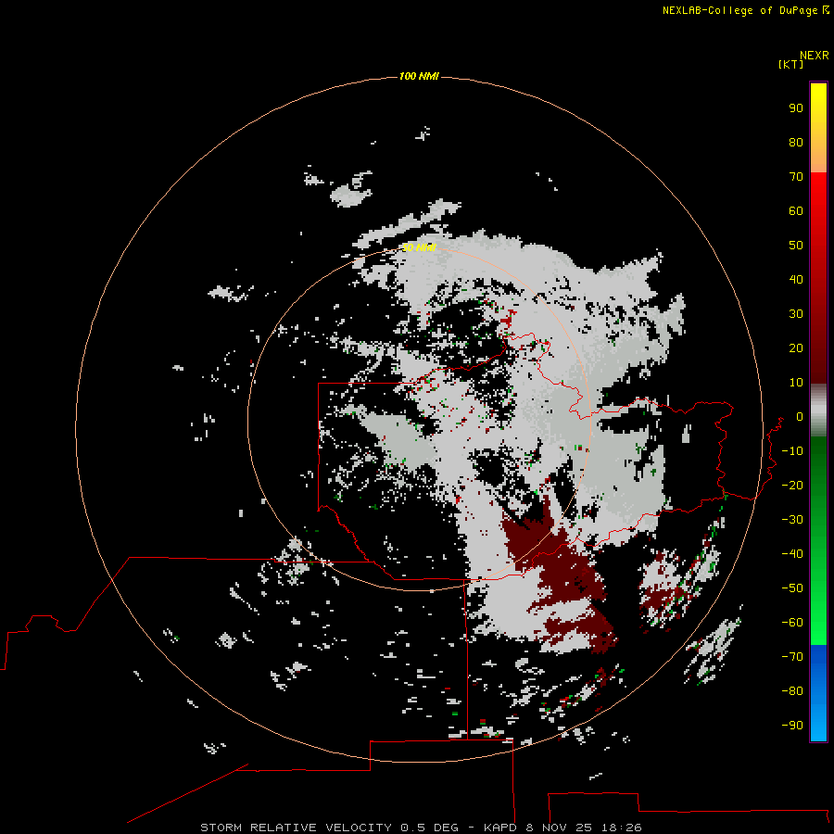Viewport: 834px width, 834px height.
Task: Click the 18:26 timestamp in the caption
Action: 621,828
